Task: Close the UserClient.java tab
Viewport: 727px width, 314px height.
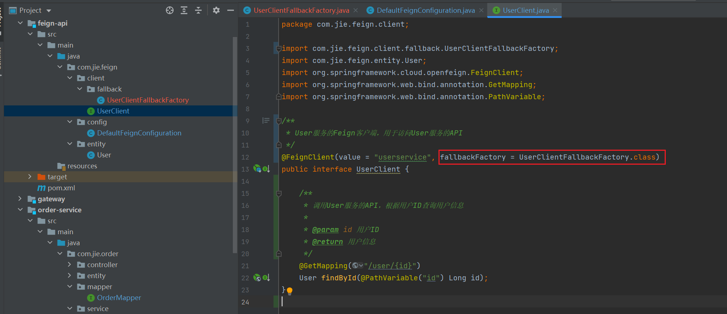Action: coord(555,10)
